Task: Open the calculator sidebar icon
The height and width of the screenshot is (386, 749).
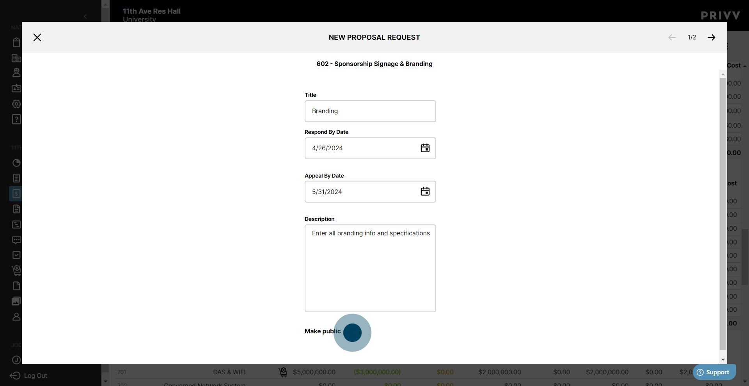Action: (16, 178)
